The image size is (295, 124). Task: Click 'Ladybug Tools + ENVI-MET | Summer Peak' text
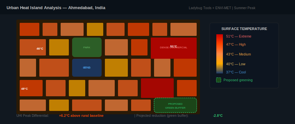coord(222,8)
